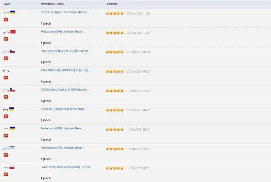Click the five-star rating in buyer g***v's row
Viewport: 271px width, 182px height.
(x=115, y=149)
